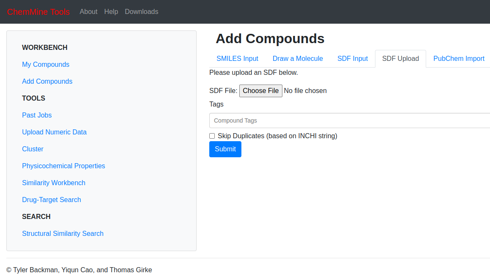Launch Drug-Target Search

click(x=52, y=200)
